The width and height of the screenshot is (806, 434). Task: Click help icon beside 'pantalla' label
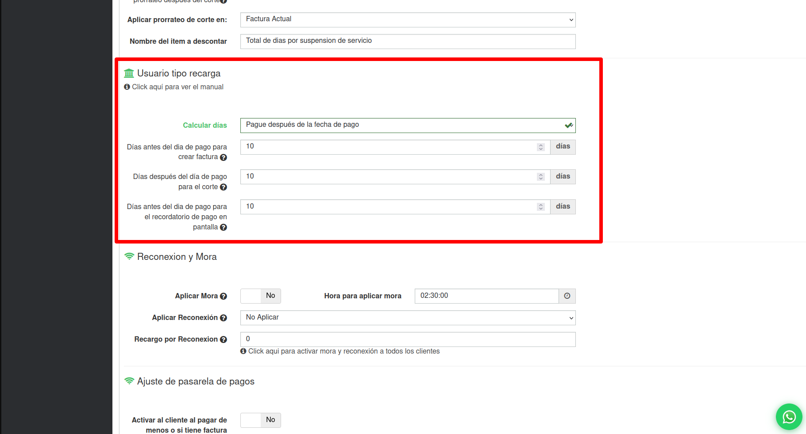(224, 228)
